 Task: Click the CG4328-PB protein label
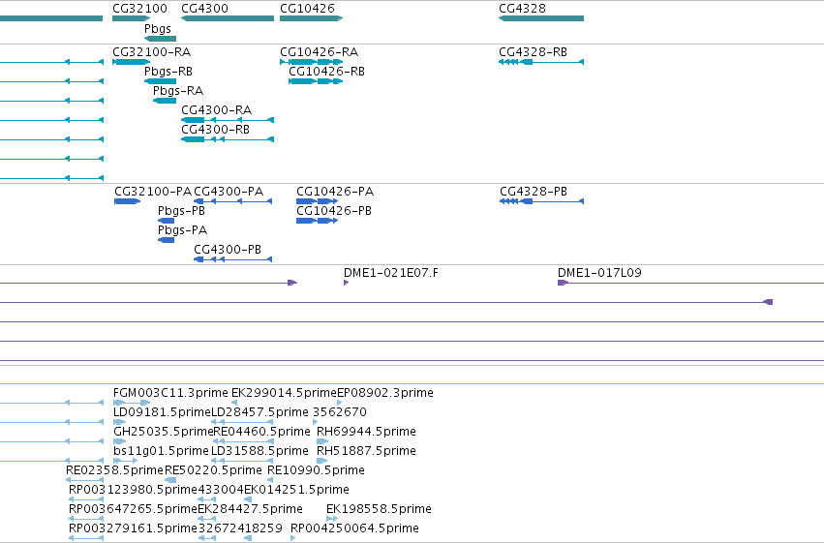click(534, 192)
